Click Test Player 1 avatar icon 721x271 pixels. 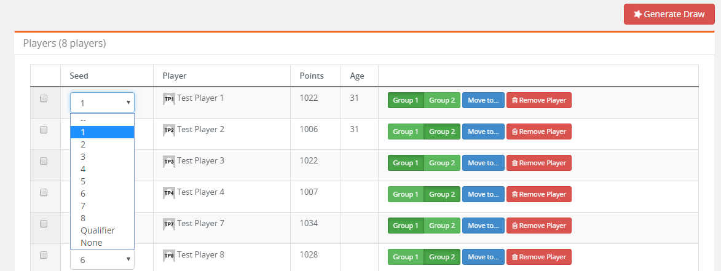(x=169, y=99)
